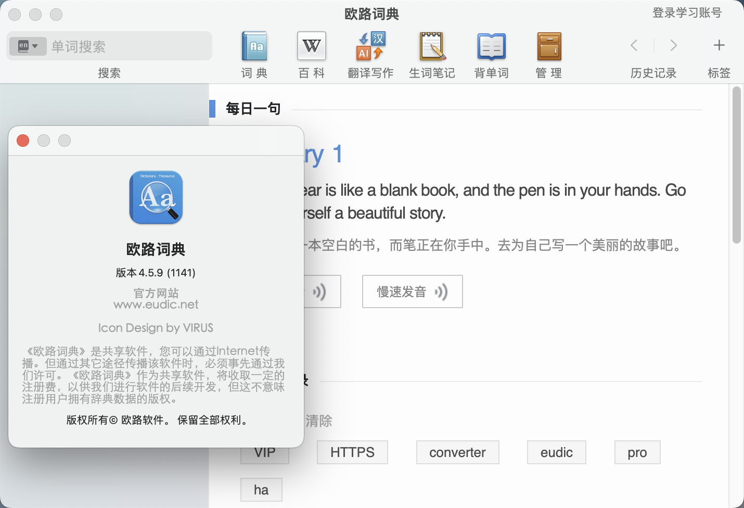This screenshot has width=744, height=508.
Task: Click the 版本 4.5.9 (1141) text
Action: [156, 273]
